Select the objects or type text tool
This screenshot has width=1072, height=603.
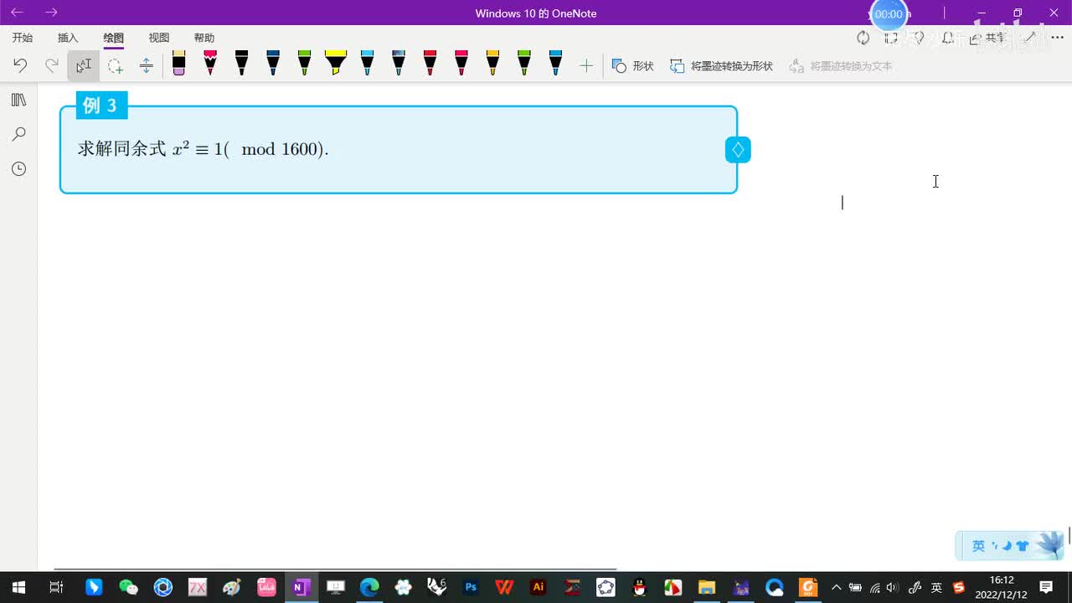click(x=84, y=65)
